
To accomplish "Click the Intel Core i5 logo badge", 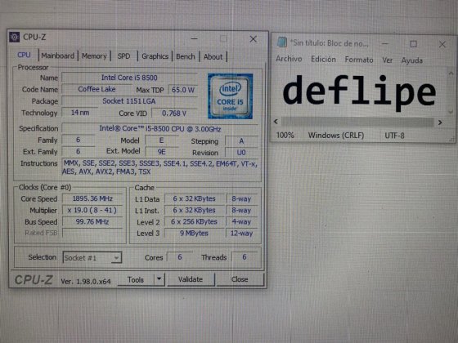I will (230, 96).
